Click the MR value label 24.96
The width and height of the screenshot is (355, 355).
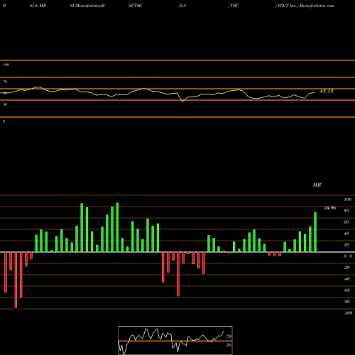click(330, 208)
